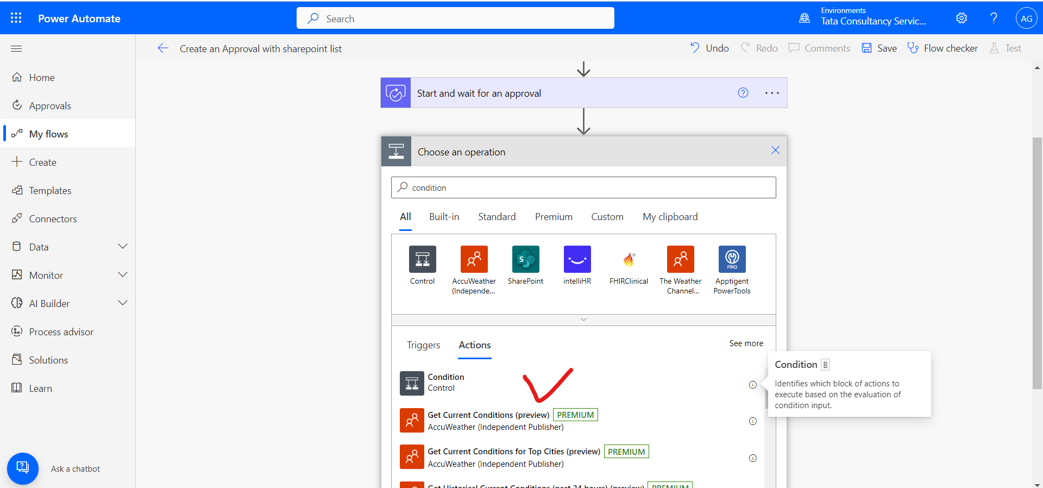Close the Choose an operation panel
The image size is (1043, 488).
(775, 151)
